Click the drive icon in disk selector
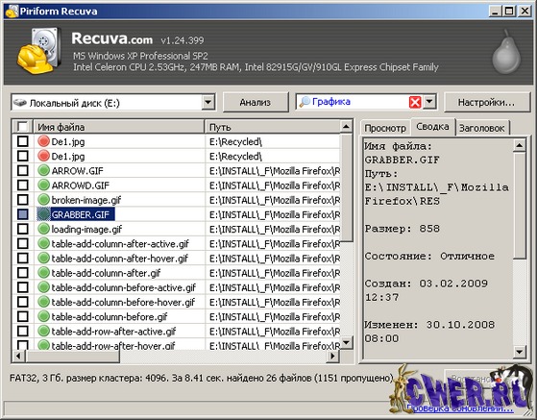The height and width of the screenshot is (420, 537). [x=20, y=103]
